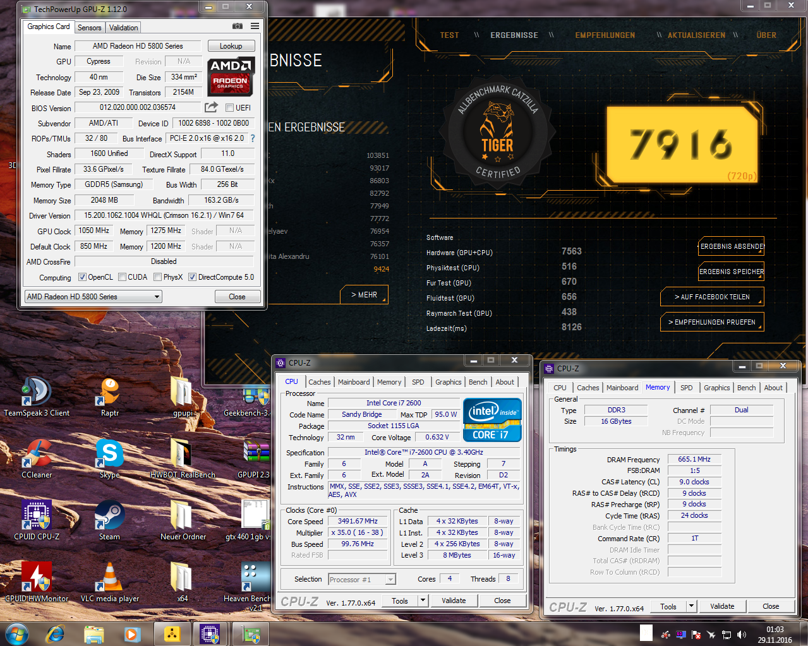Viewport: 808px width, 646px height.
Task: Click the Core Speed value 3491.67 MHz
Action: point(358,521)
